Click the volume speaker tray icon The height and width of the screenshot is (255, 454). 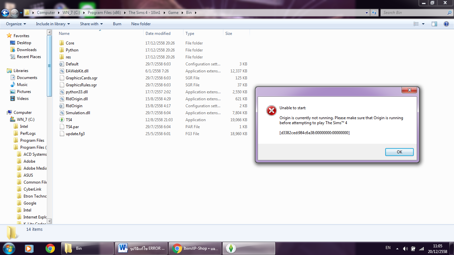pyautogui.click(x=405, y=249)
